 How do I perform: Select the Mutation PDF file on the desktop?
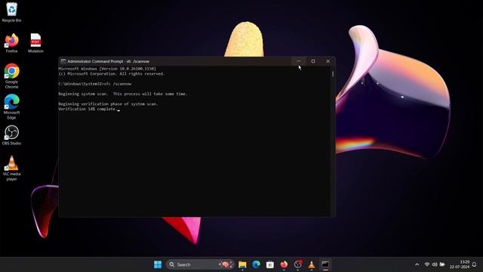tap(35, 43)
